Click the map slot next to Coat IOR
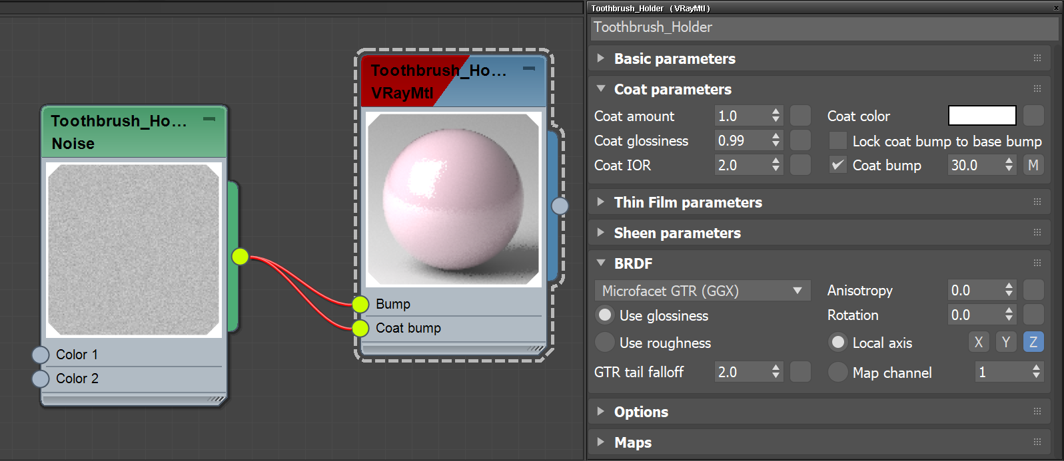 click(x=800, y=165)
